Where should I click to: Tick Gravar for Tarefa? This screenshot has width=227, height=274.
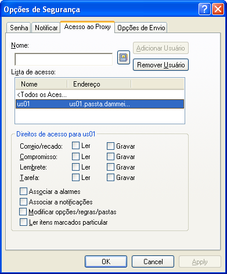[110, 178]
